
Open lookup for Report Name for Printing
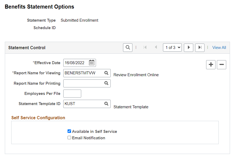[107, 83]
